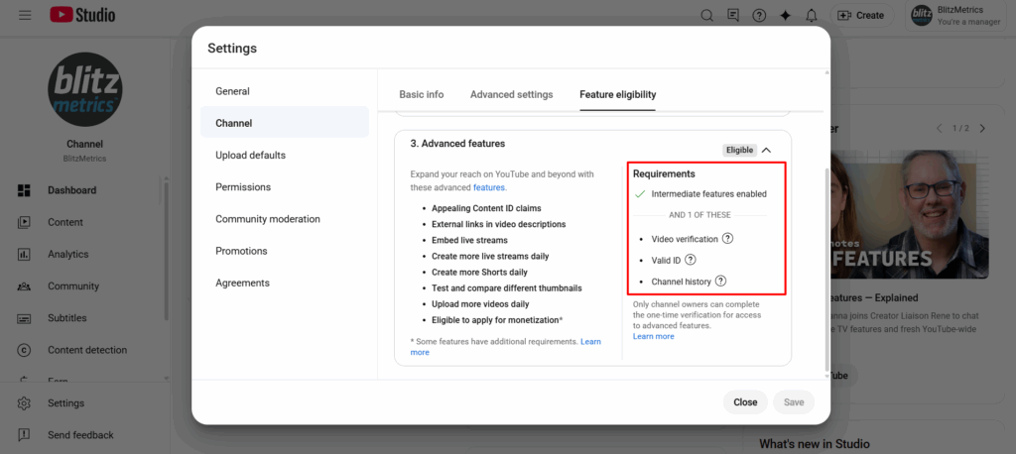Image resolution: width=1016 pixels, height=454 pixels.
Task: Click the Learn more link under requirements
Action: [x=653, y=337]
